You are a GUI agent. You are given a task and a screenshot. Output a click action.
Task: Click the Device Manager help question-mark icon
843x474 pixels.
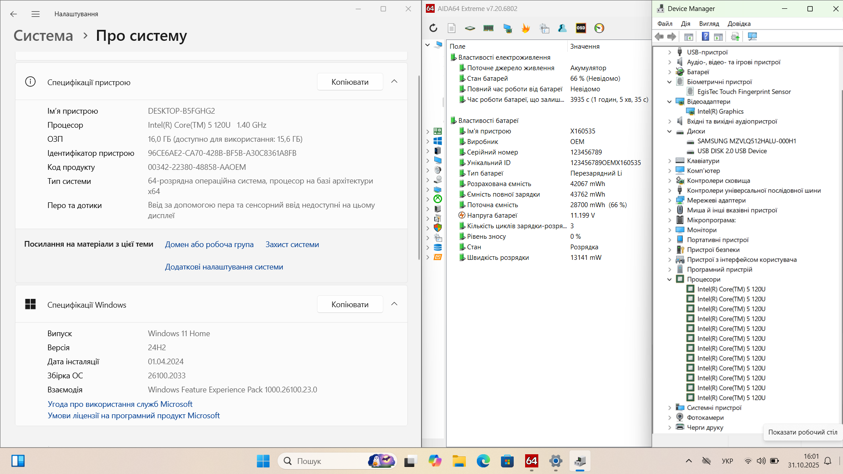[705, 36]
